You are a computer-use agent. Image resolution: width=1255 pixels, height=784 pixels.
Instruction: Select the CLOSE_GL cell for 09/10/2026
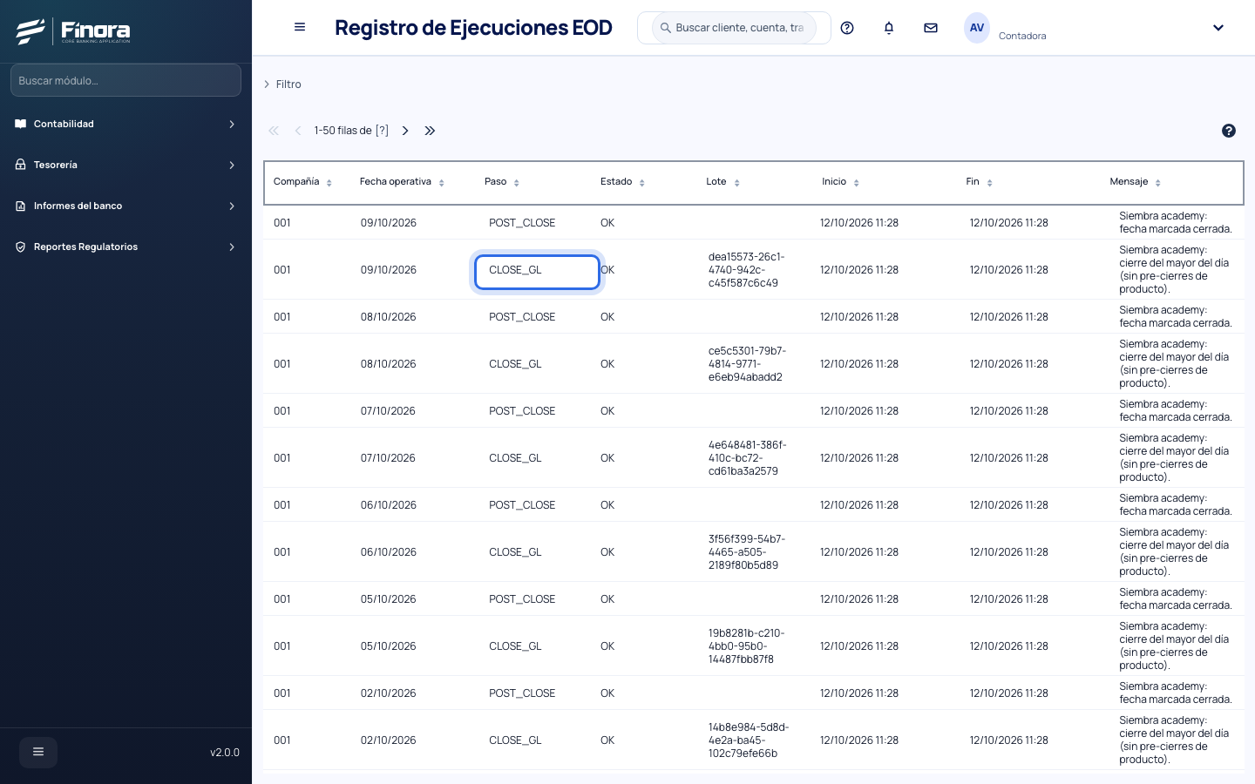[x=537, y=271]
